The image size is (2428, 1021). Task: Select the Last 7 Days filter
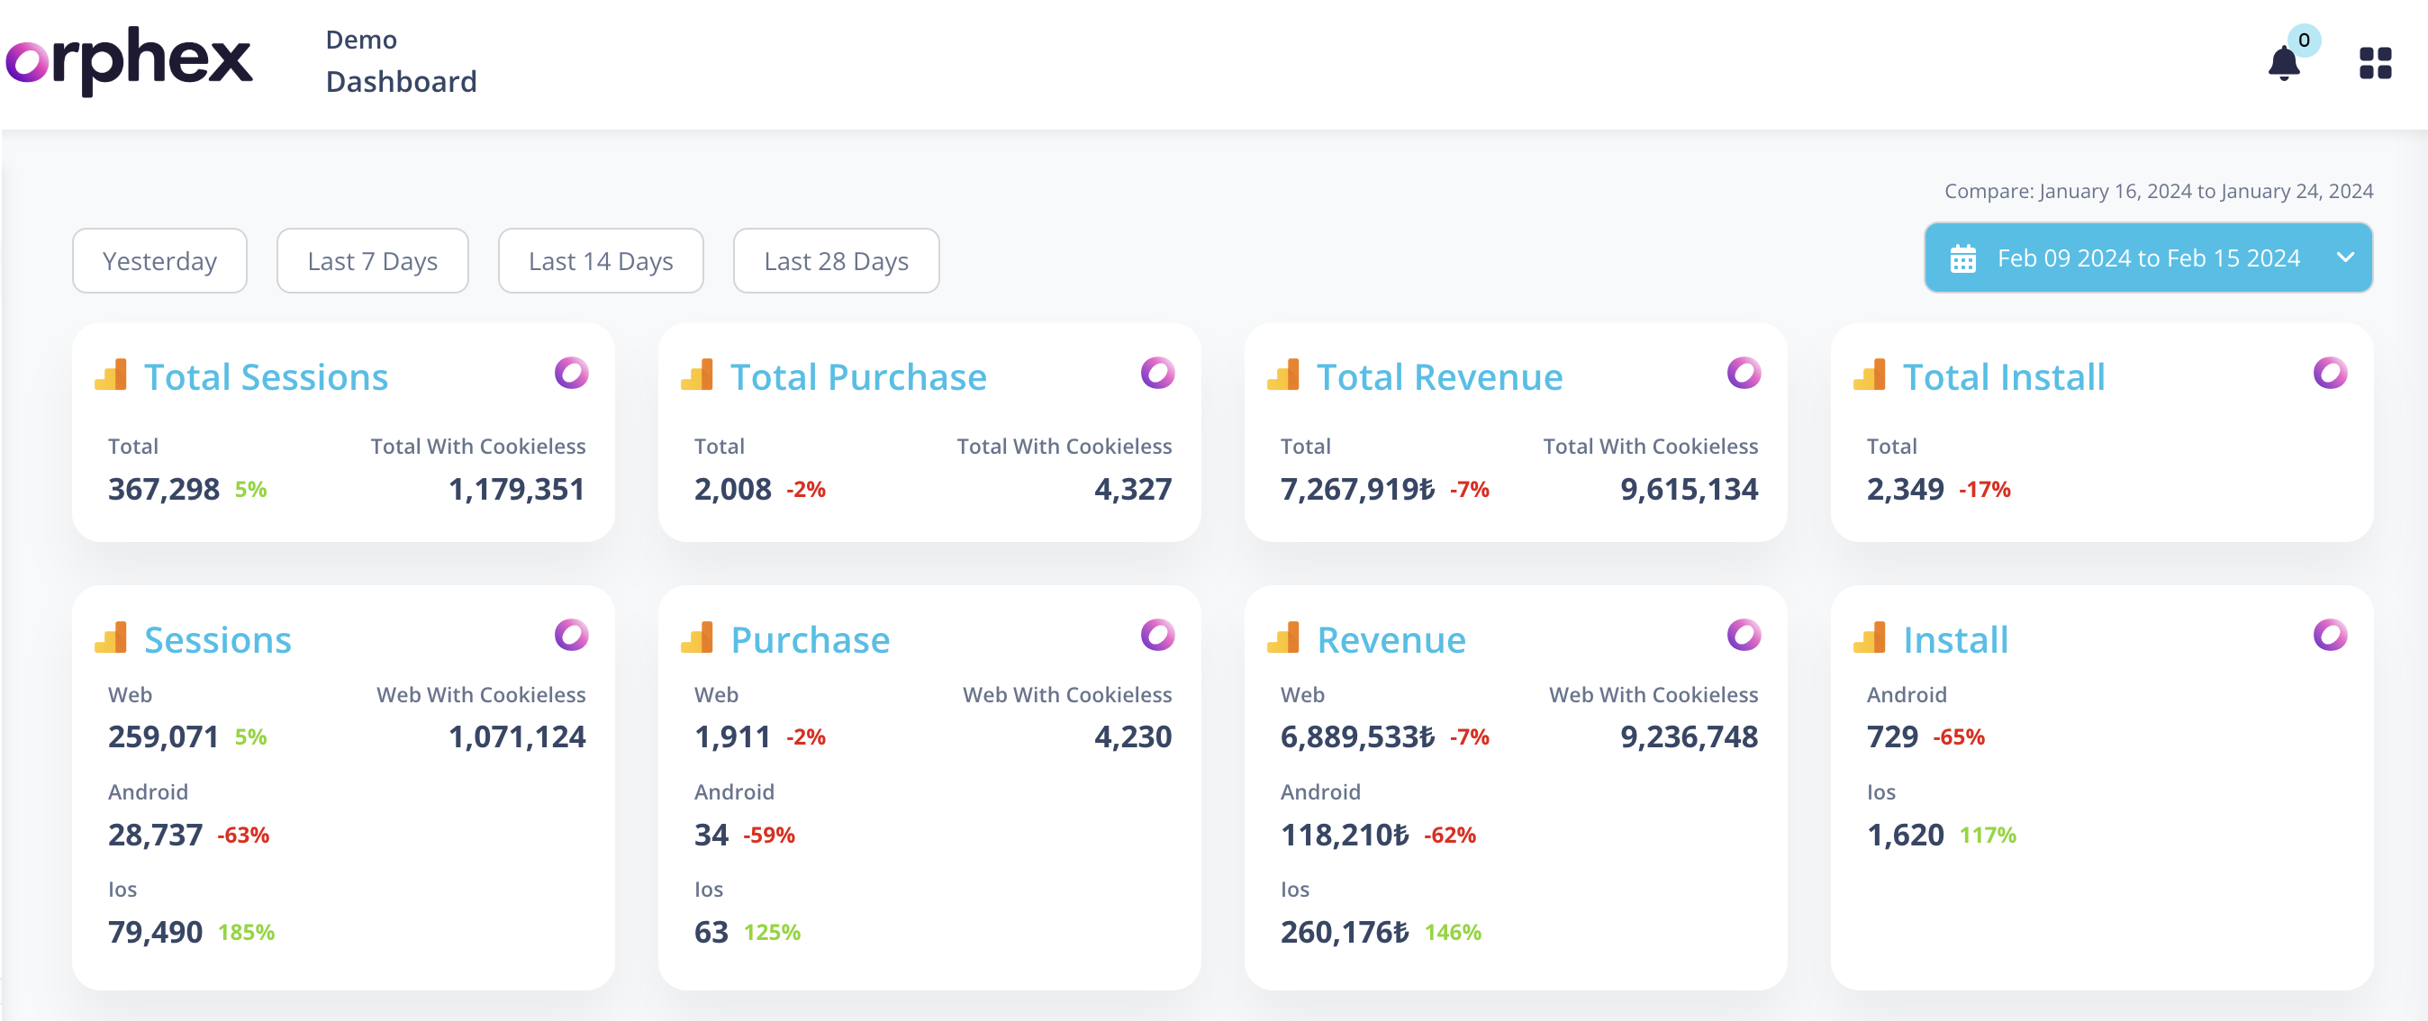(x=372, y=261)
